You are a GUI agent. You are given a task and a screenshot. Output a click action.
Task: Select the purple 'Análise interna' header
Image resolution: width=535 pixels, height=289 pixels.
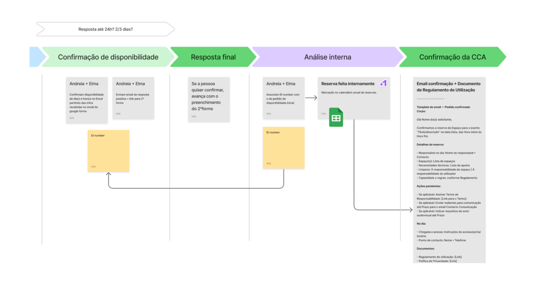click(x=327, y=57)
